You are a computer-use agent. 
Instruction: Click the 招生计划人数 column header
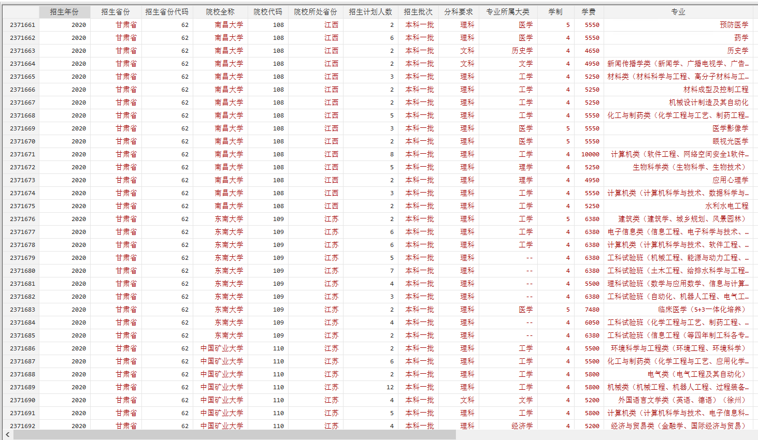370,12
